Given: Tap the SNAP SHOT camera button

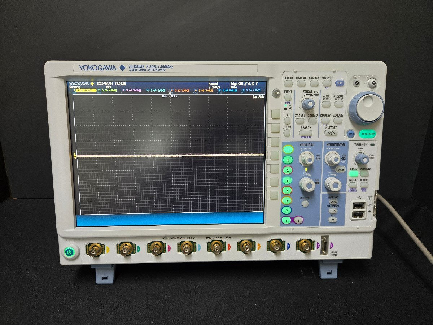Looking at the screenshot, I should 333,202.
